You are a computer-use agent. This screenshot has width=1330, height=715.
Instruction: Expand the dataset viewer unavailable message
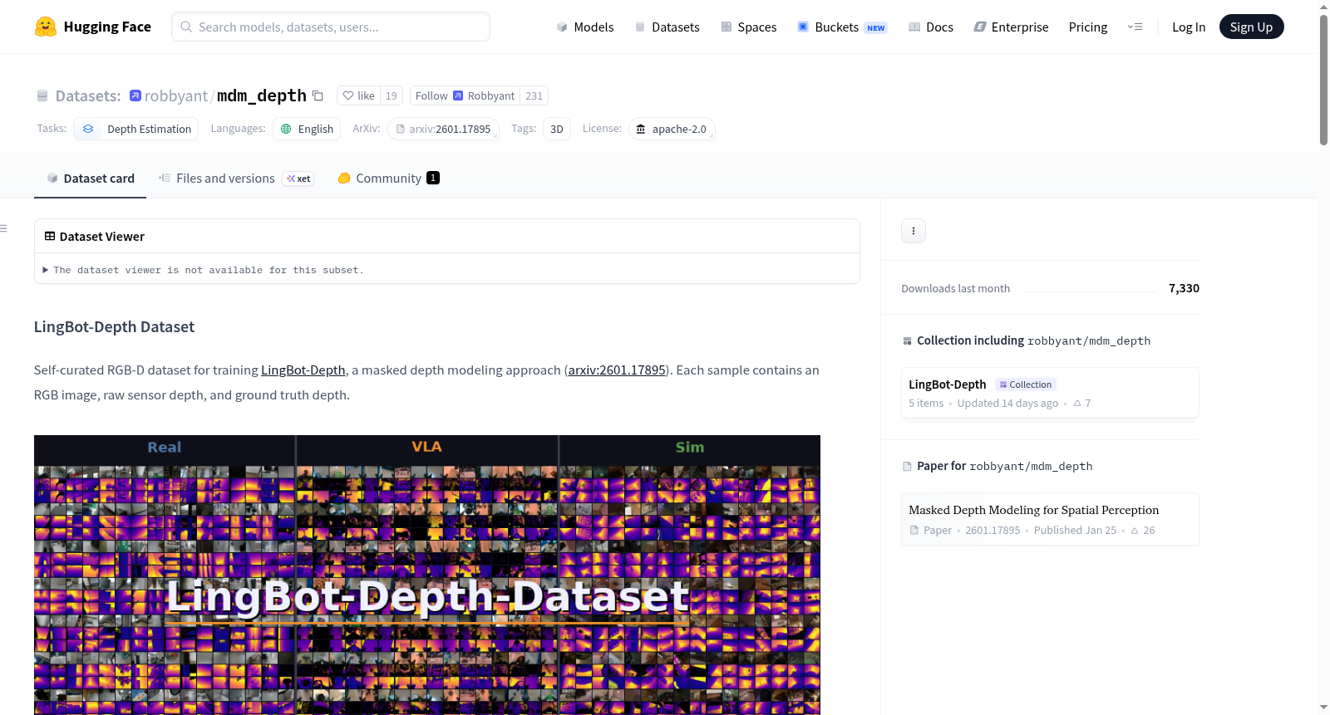(x=204, y=270)
